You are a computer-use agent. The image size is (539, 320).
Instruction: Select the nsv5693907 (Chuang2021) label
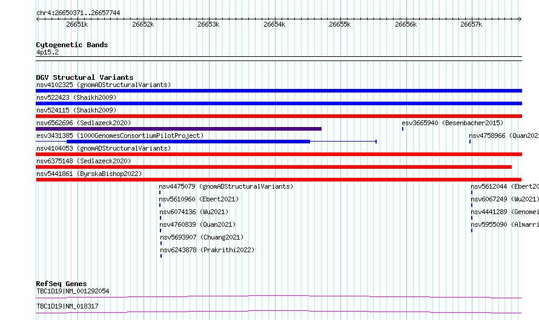click(202, 237)
